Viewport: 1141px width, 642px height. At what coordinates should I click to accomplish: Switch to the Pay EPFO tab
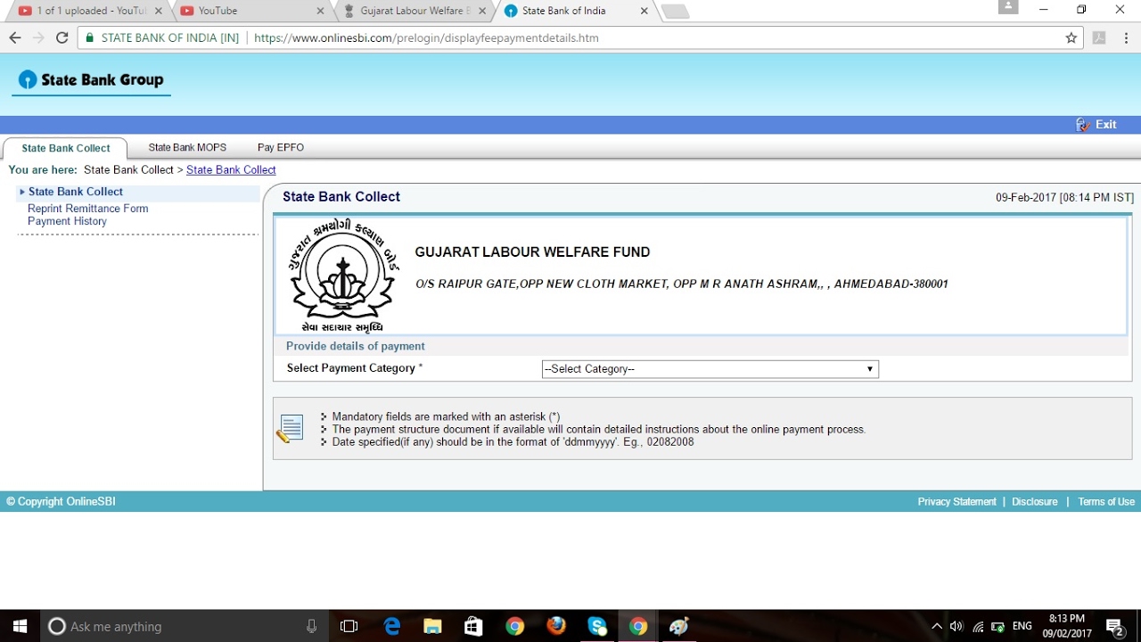pos(281,147)
